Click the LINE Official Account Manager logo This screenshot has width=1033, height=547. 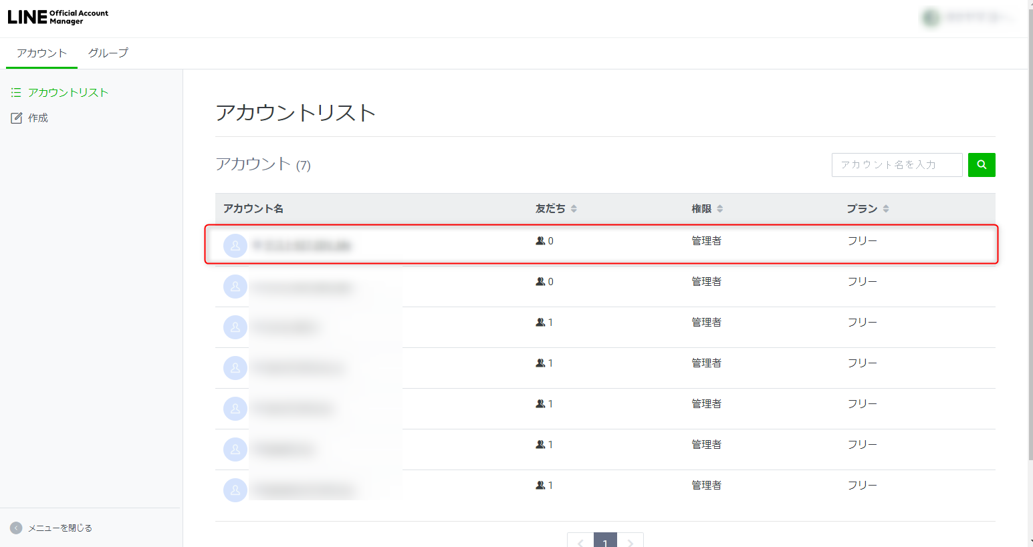[58, 17]
